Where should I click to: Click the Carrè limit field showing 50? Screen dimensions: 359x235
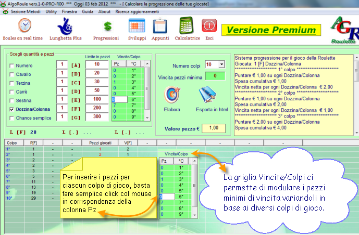pyautogui.click(x=97, y=90)
